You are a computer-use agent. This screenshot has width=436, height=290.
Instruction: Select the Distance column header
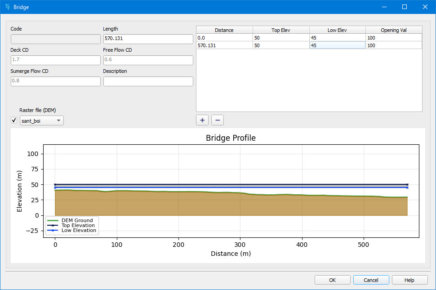coord(224,30)
